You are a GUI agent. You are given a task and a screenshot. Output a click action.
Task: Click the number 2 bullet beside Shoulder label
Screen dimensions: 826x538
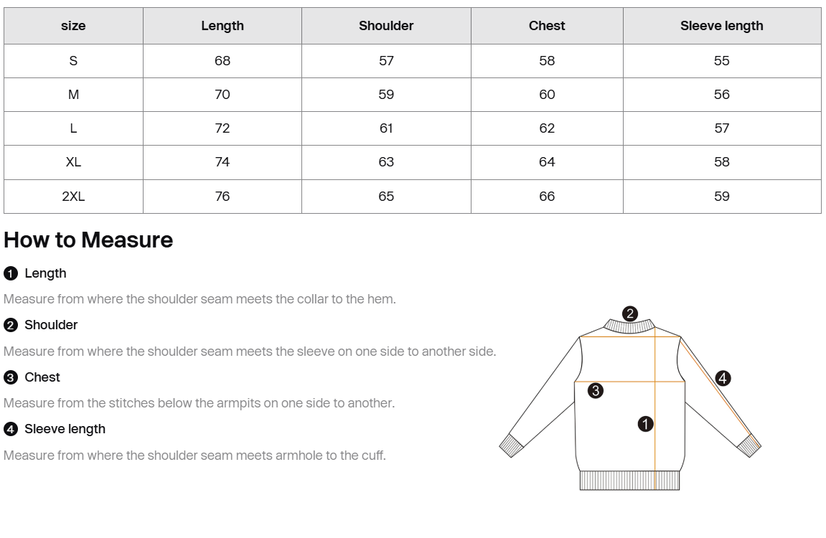click(10, 325)
